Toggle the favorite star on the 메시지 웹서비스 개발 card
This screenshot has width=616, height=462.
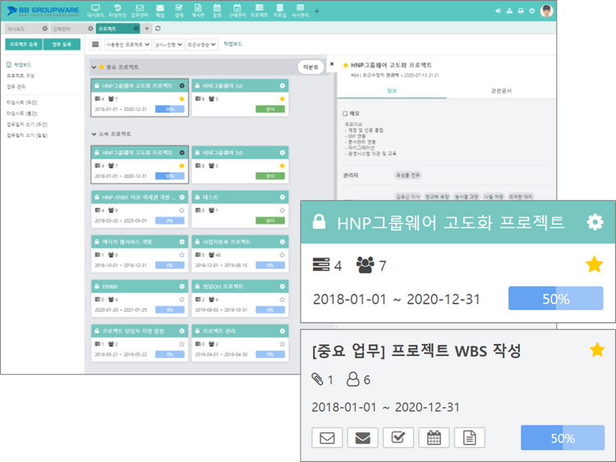pyautogui.click(x=182, y=254)
